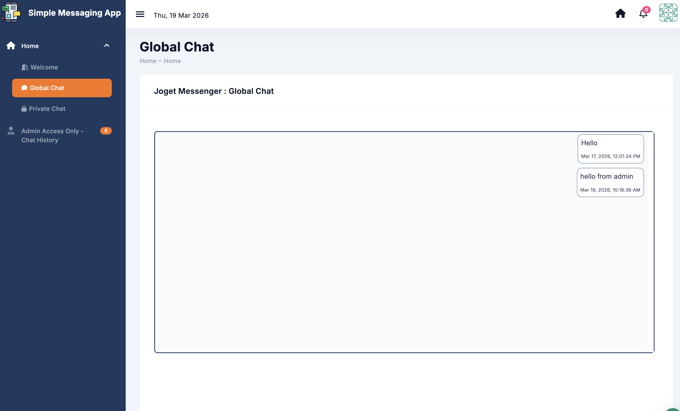The image size is (680, 411).
Task: Click the Home house icon in sidebar
Action: tap(11, 46)
